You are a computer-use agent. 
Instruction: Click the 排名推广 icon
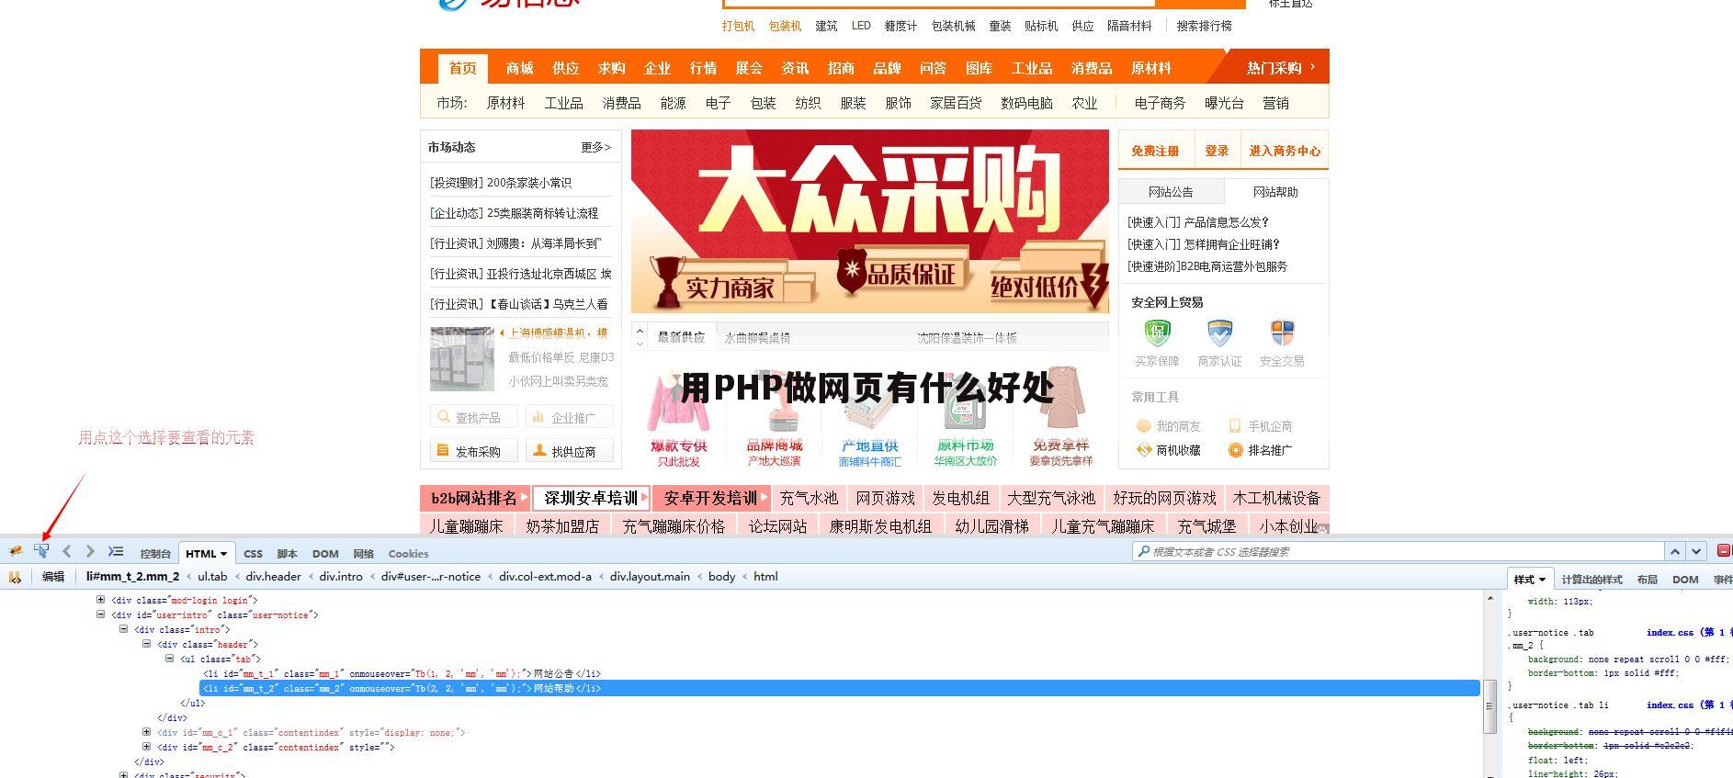1236,450
